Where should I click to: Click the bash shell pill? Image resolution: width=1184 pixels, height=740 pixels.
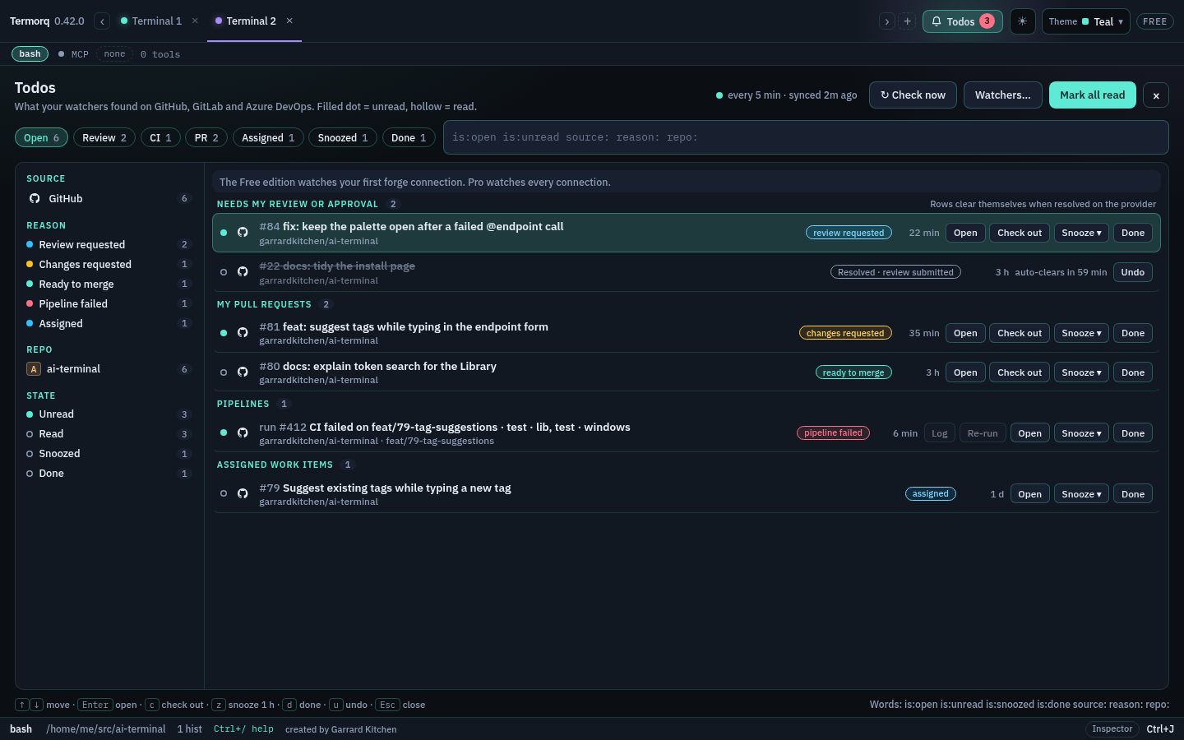pyautogui.click(x=30, y=54)
